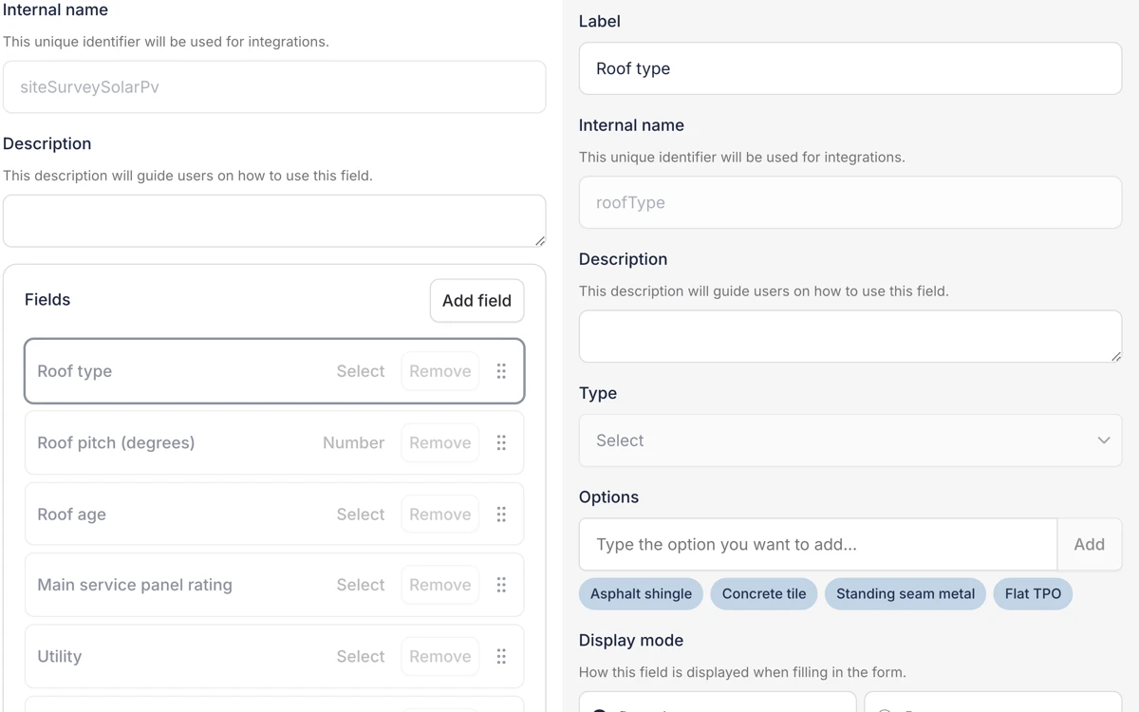Focus the Description box below the roofType input
Screen dimensions: 1139x712
click(850, 336)
